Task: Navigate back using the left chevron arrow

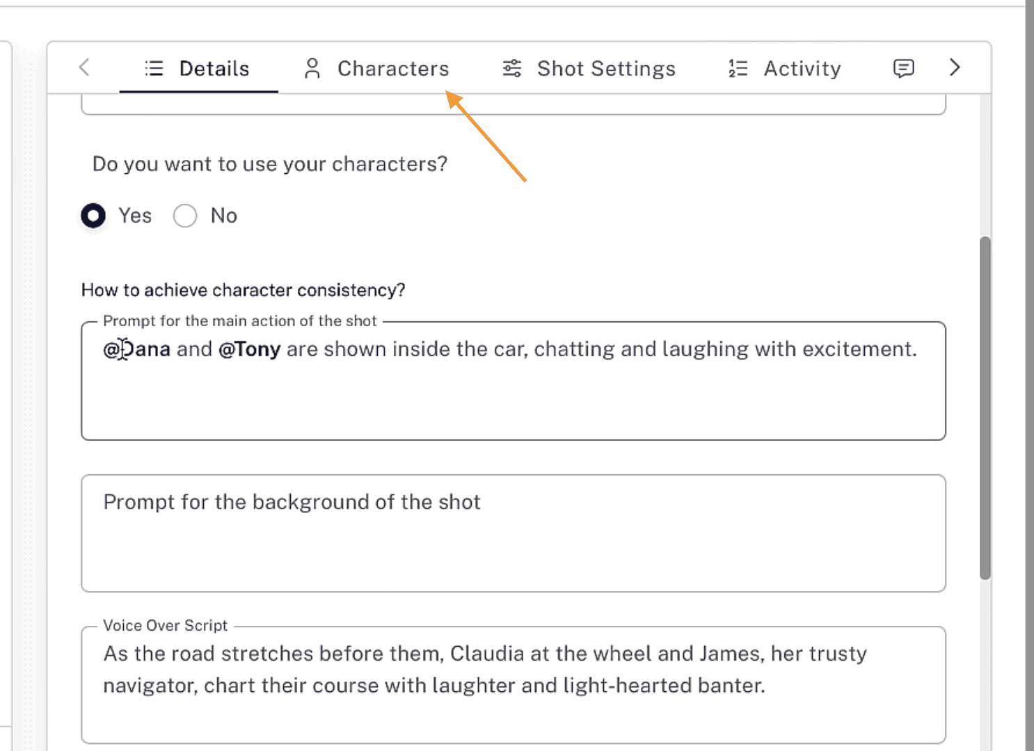Action: [x=83, y=67]
